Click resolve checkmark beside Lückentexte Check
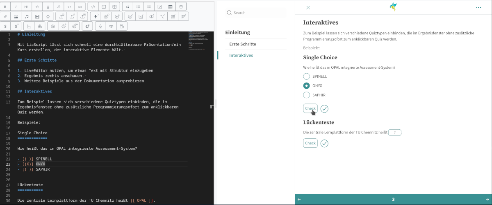The width and height of the screenshot is (492, 205). pyautogui.click(x=324, y=143)
